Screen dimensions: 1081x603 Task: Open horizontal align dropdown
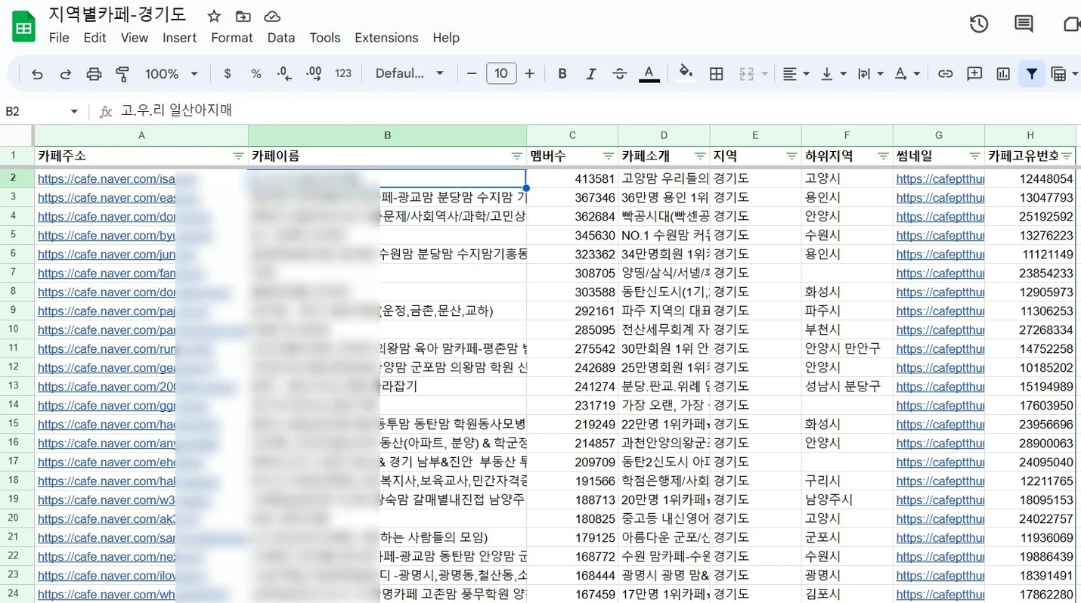click(x=795, y=74)
